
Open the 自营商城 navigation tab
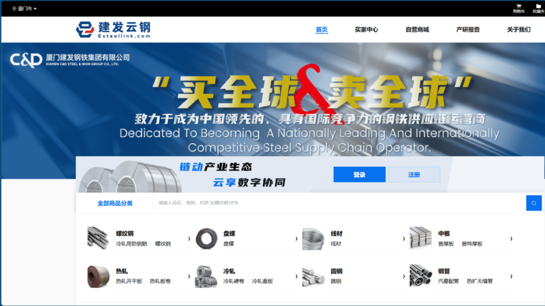pyautogui.click(x=417, y=29)
